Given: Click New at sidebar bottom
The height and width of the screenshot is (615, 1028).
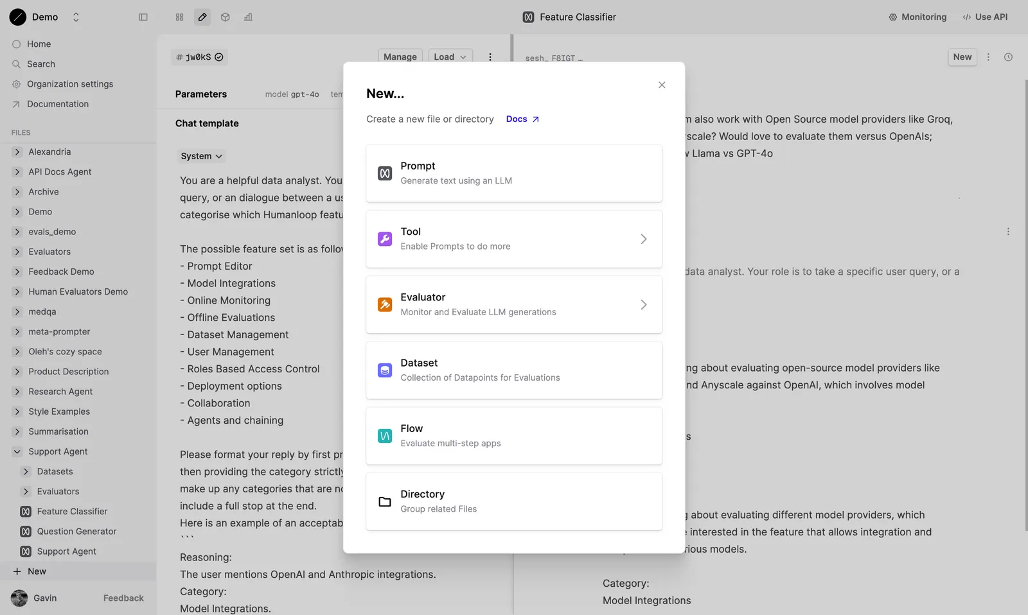Looking at the screenshot, I should (78, 571).
